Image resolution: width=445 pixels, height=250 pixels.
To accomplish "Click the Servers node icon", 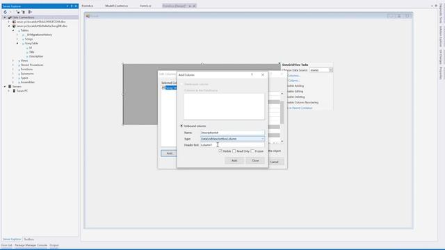I will pyautogui.click(x=10, y=86).
